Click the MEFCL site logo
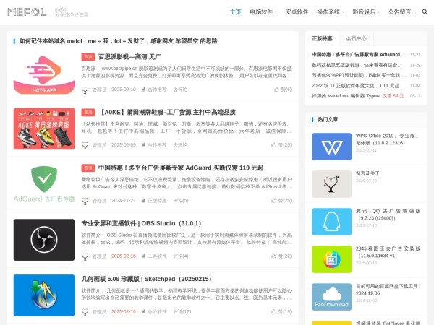The width and height of the screenshot is (434, 325). coord(27,12)
